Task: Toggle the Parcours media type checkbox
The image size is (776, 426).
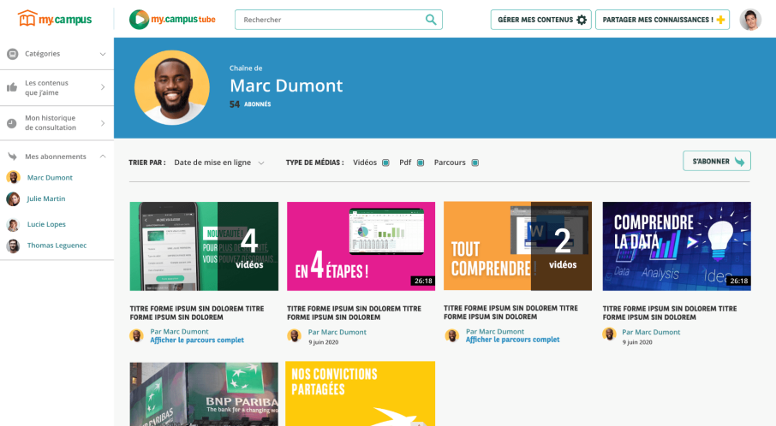Action: click(x=475, y=163)
